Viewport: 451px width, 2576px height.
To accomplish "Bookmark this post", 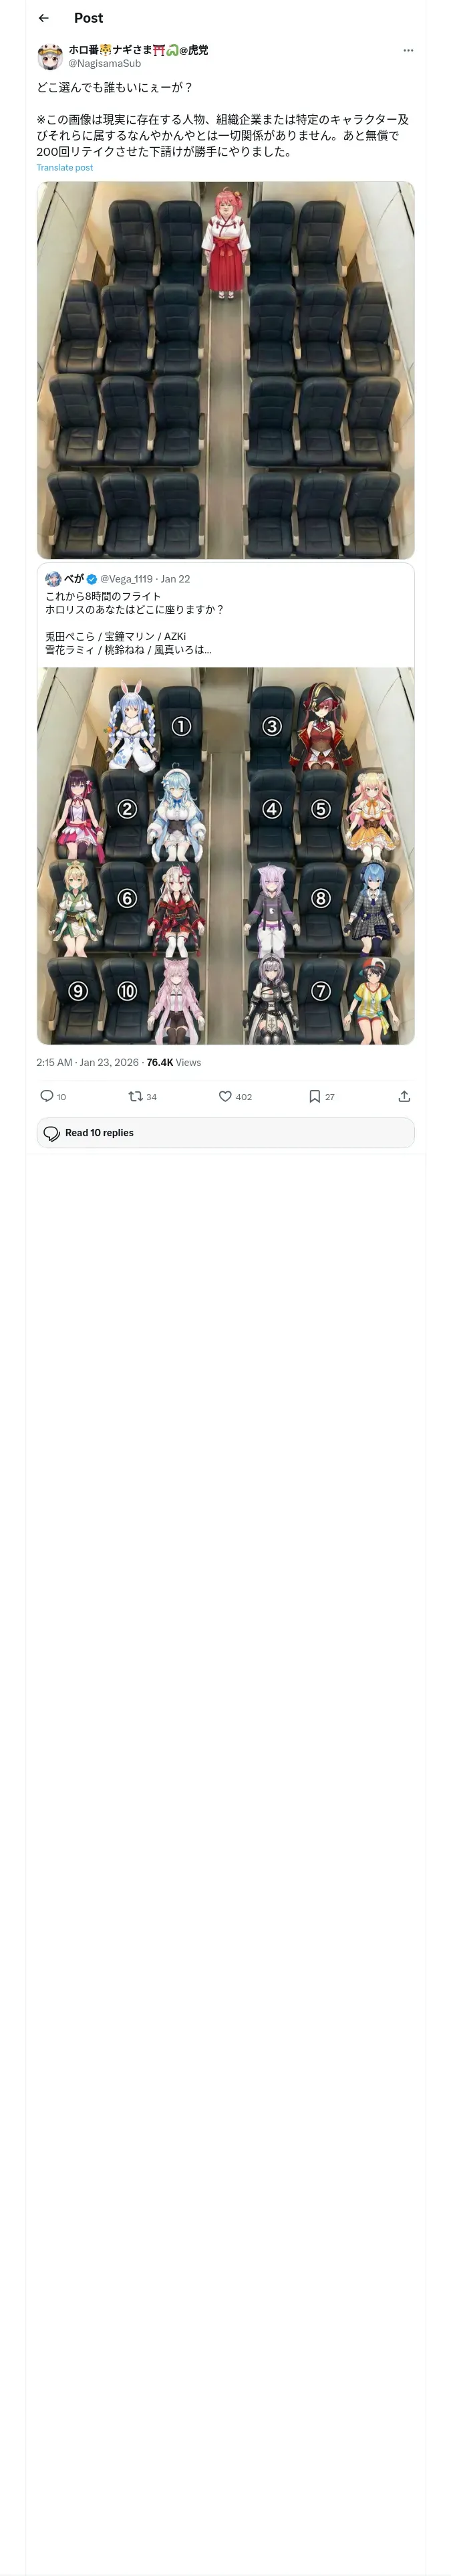I will 315,1096.
